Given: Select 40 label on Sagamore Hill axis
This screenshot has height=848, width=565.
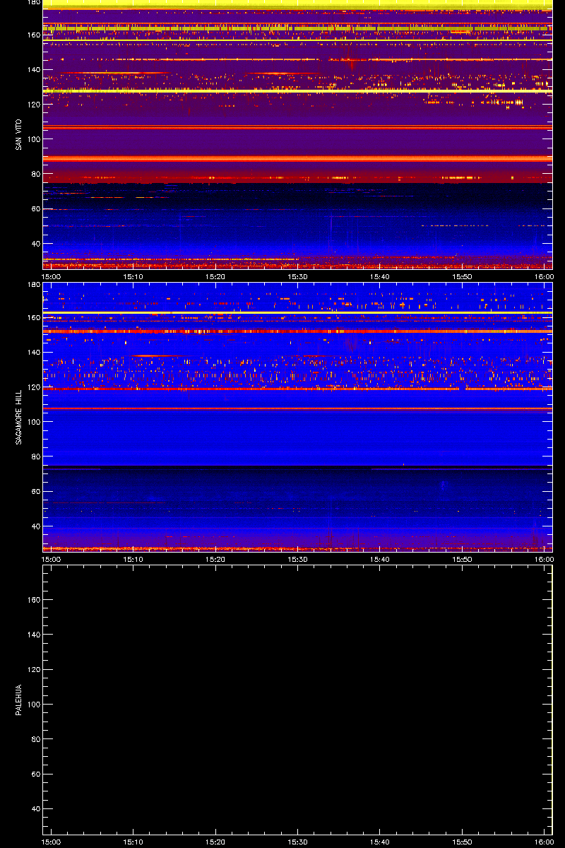Looking at the screenshot, I should click(35, 526).
